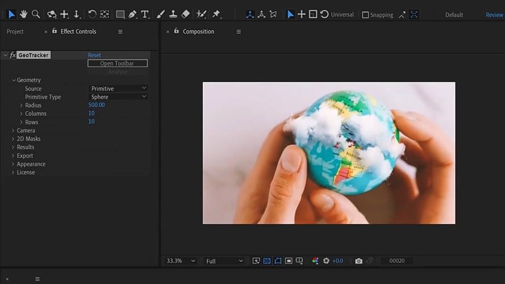505x284 pixels.
Task: Open the Full resolution dropdown
Action: pos(224,261)
